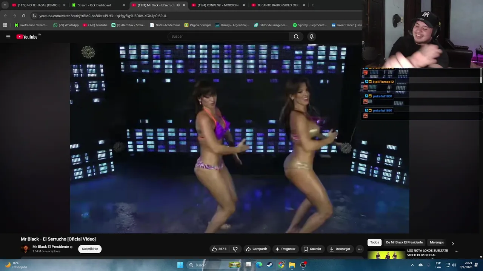Open the Preguntar AI ask button

tap(285, 249)
